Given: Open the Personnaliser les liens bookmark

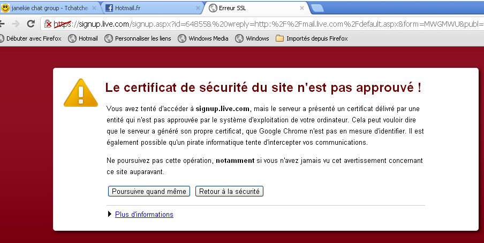Looking at the screenshot, I should (138, 38).
